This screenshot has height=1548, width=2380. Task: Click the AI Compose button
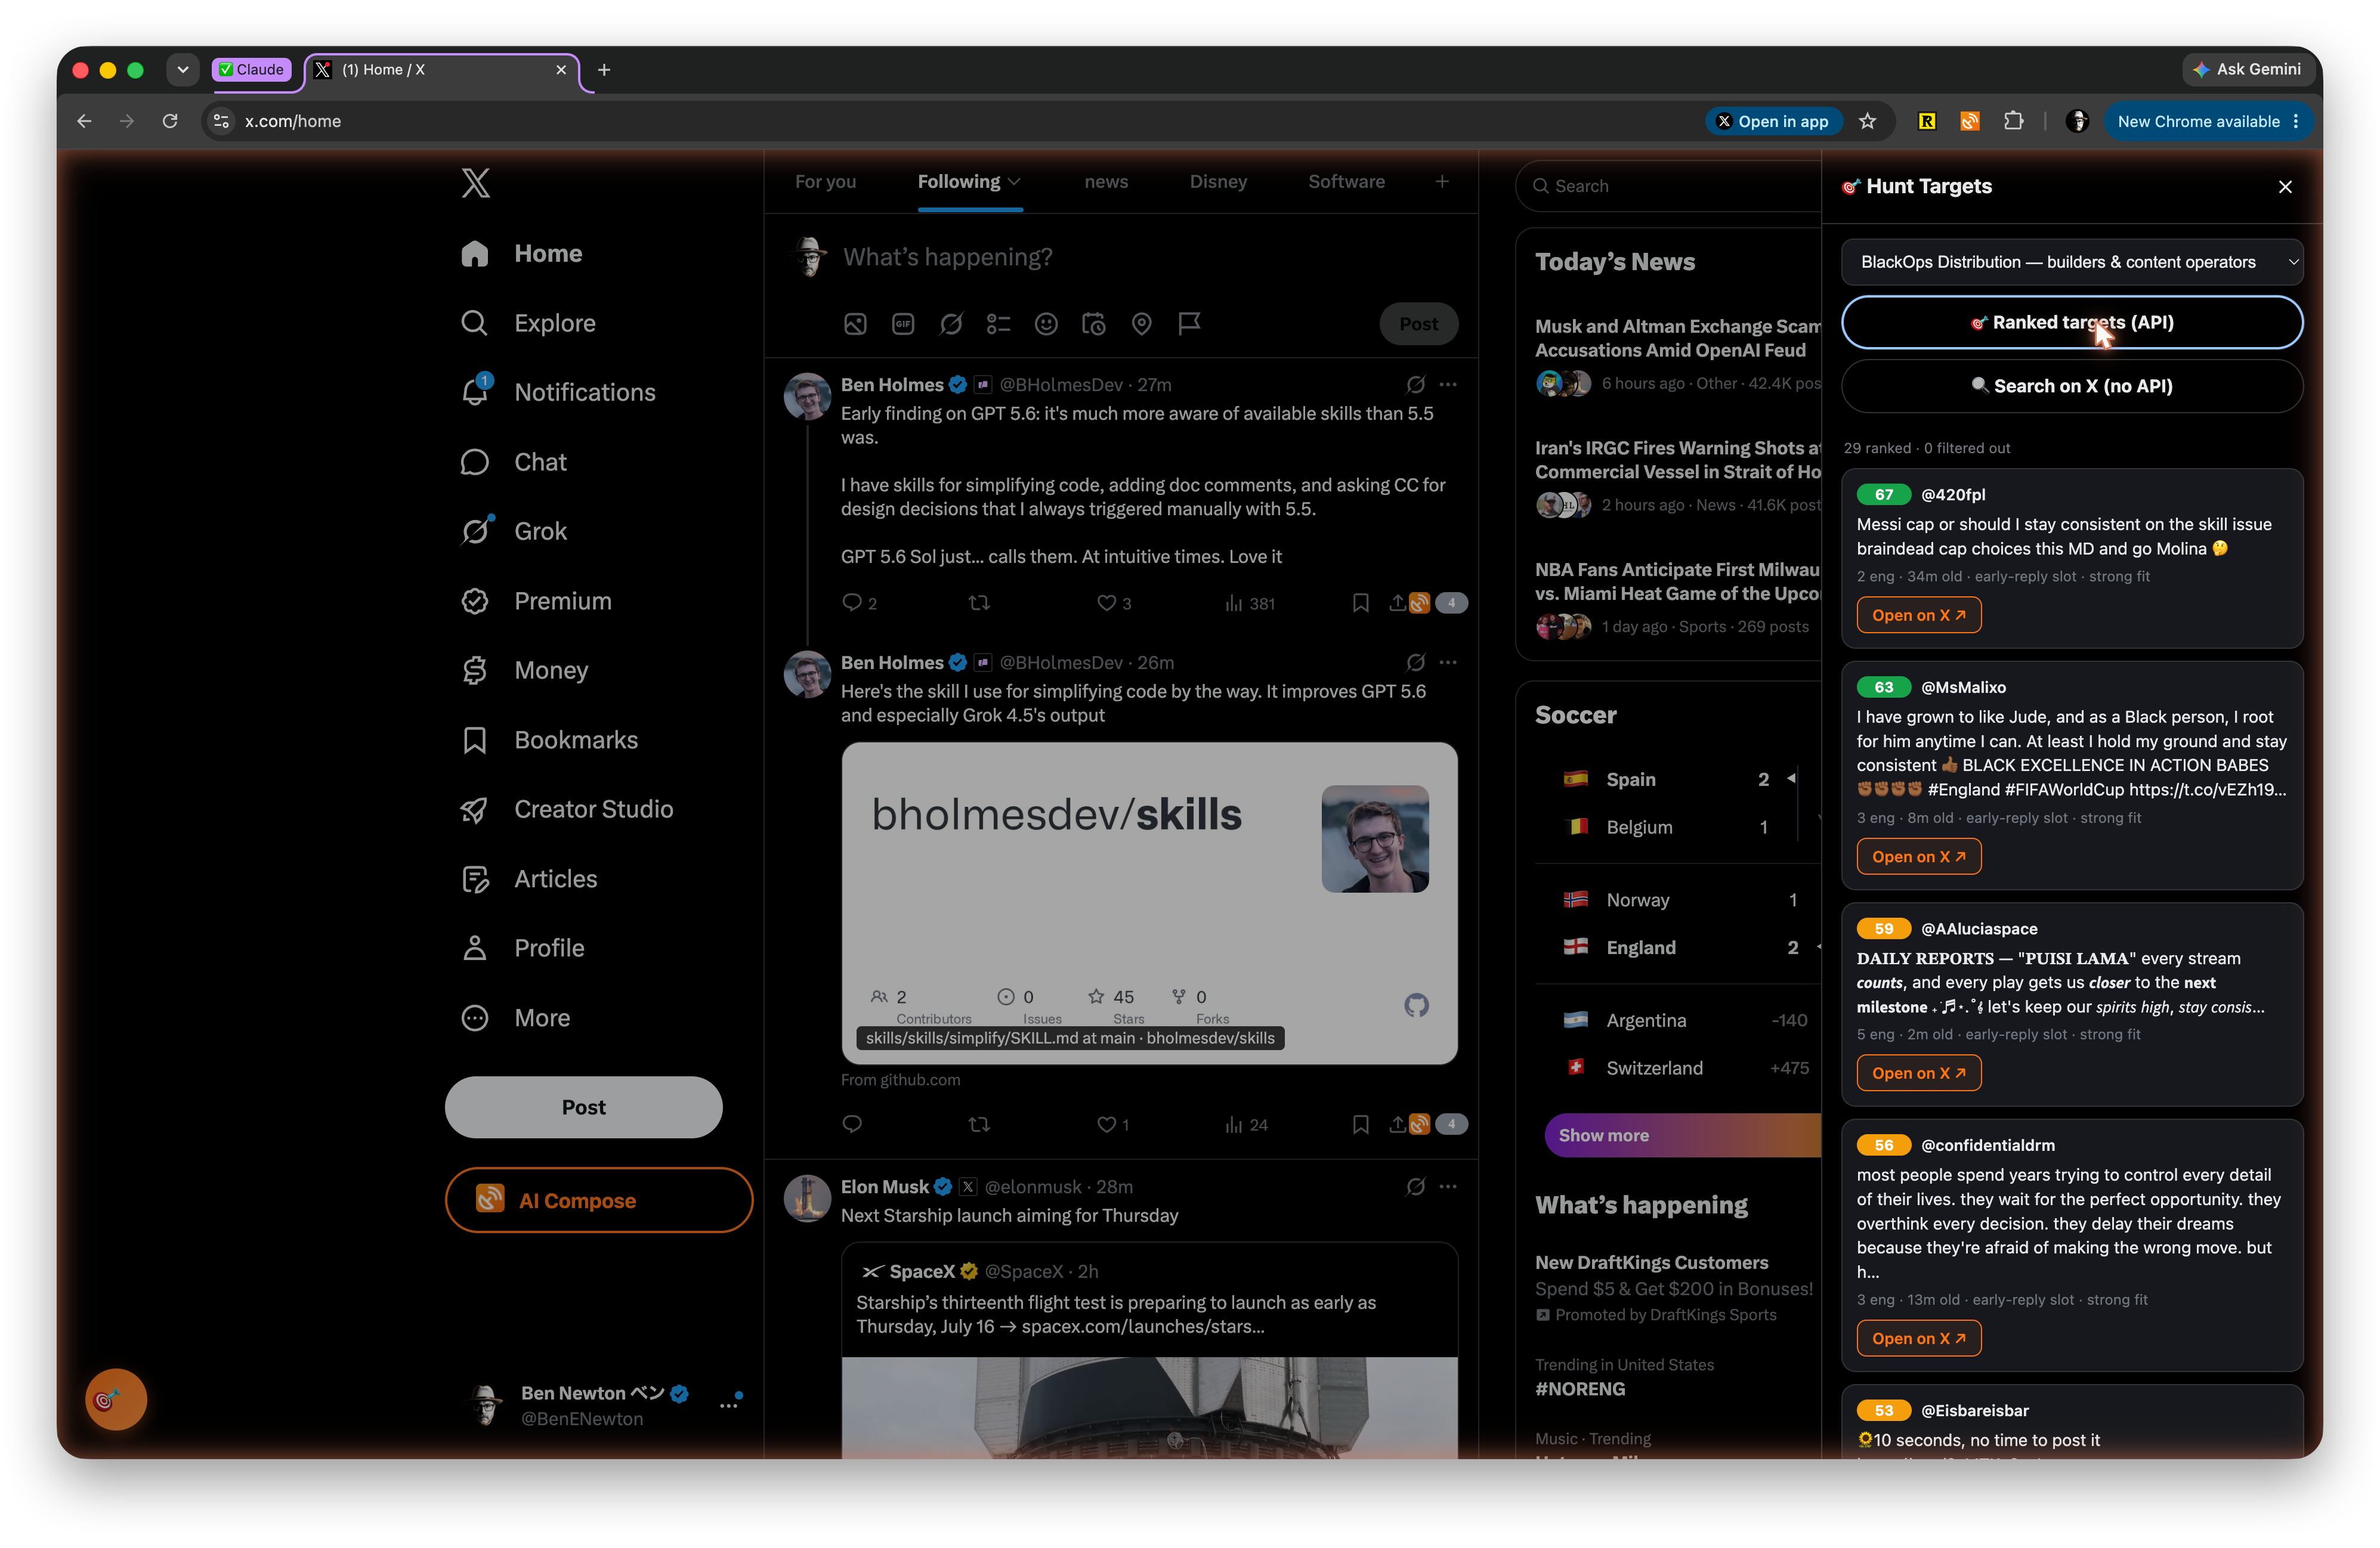coord(598,1200)
